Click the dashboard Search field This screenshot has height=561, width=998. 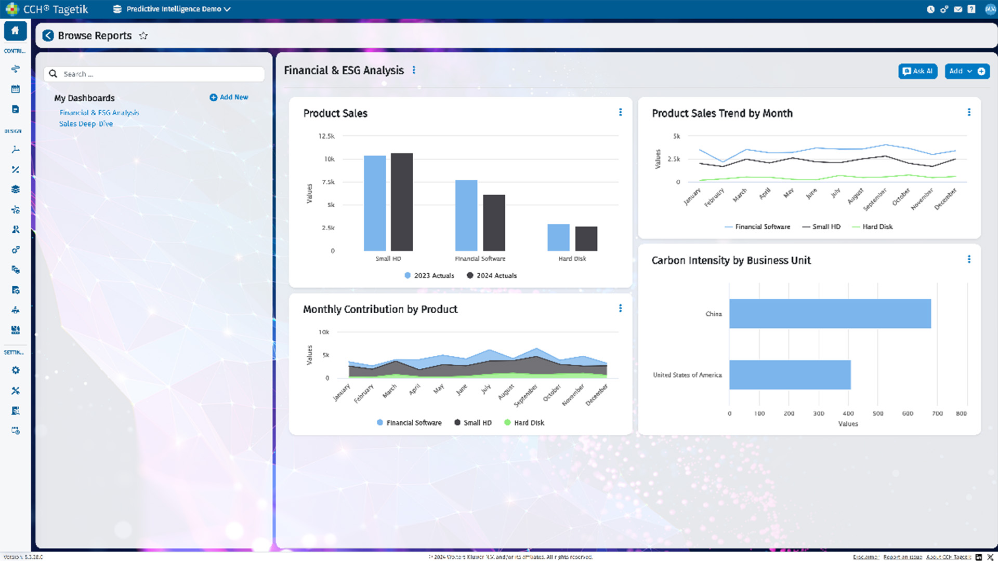pyautogui.click(x=156, y=74)
